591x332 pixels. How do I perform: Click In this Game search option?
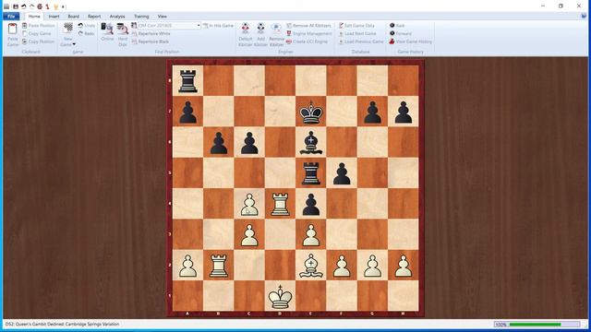click(218, 26)
